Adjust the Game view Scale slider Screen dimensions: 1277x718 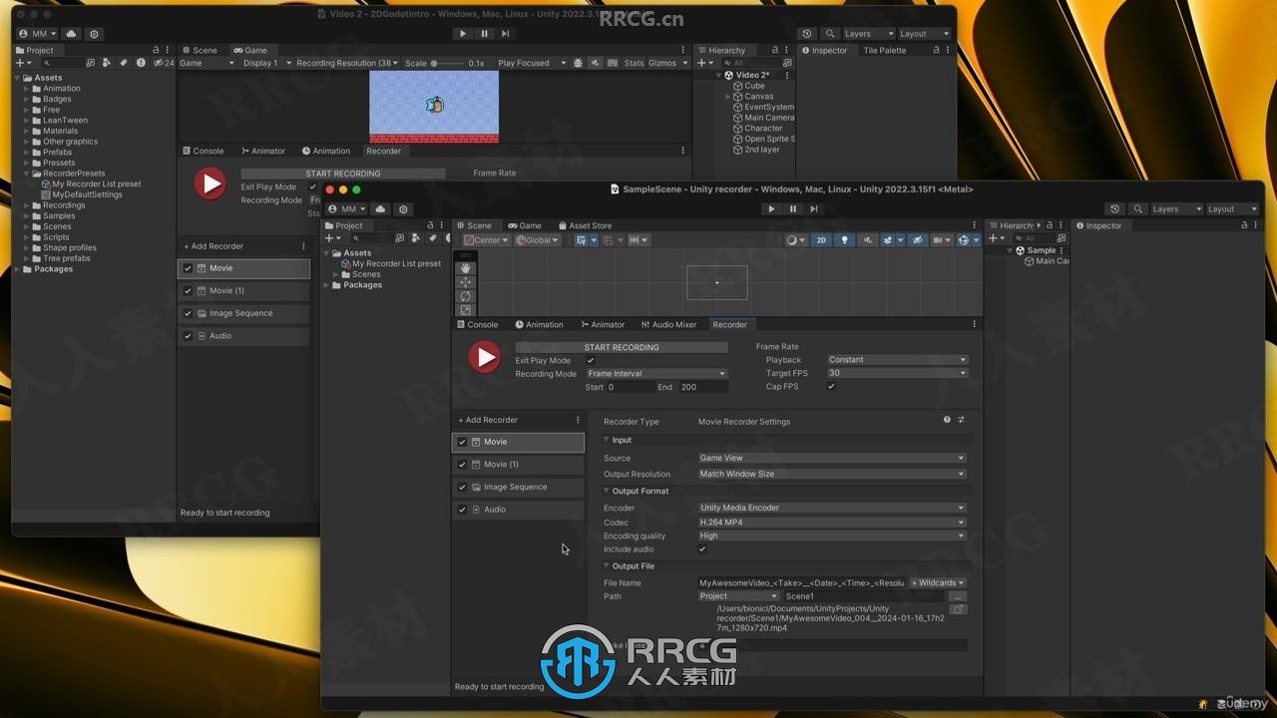point(447,63)
